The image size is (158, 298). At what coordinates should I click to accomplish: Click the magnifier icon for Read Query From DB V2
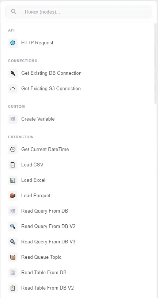coord(13,227)
